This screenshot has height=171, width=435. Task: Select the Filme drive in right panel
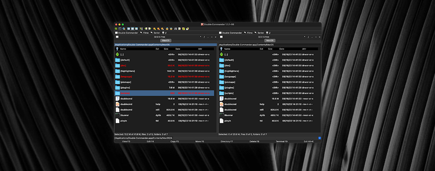click(248, 33)
